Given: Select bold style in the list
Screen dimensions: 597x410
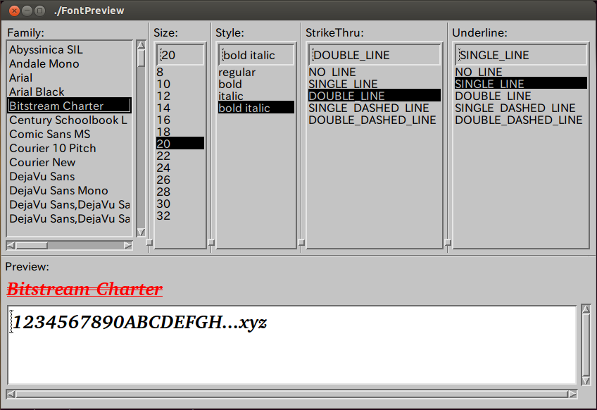Looking at the screenshot, I should pos(256,85).
